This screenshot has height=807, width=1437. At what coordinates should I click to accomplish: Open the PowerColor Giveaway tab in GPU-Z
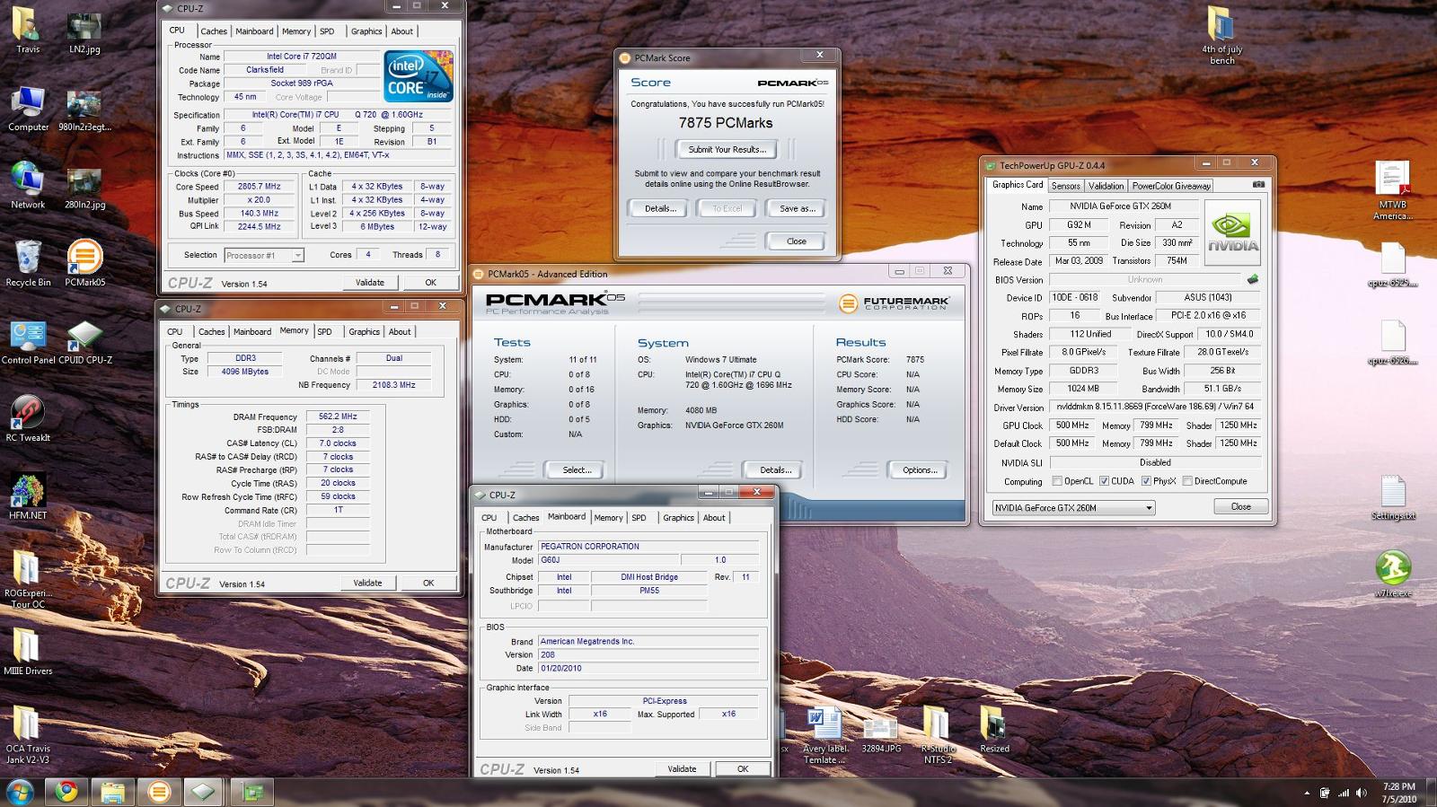[1170, 186]
